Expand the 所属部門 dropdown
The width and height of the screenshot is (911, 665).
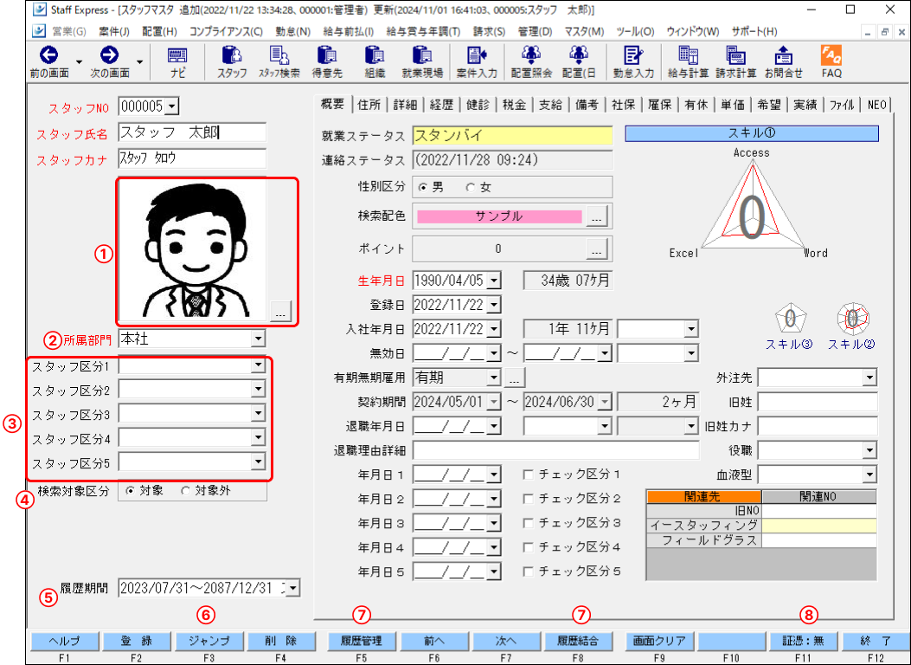click(x=258, y=339)
